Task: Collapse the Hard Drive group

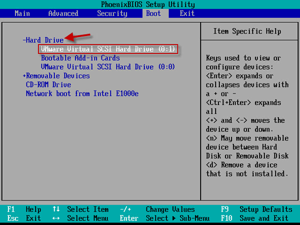Action: click(43, 40)
